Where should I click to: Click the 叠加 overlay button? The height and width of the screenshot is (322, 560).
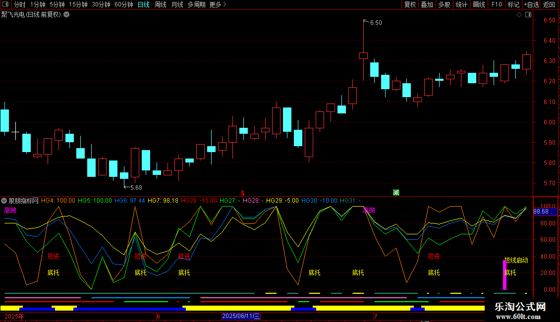(x=427, y=4)
